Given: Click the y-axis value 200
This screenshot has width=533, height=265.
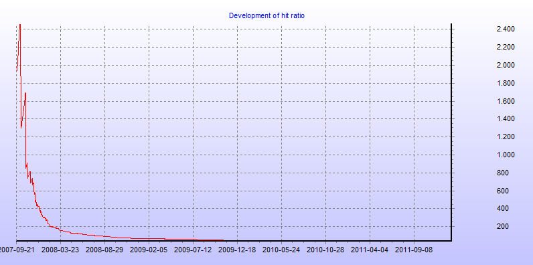Looking at the screenshot, I should pyautogui.click(x=502, y=227).
